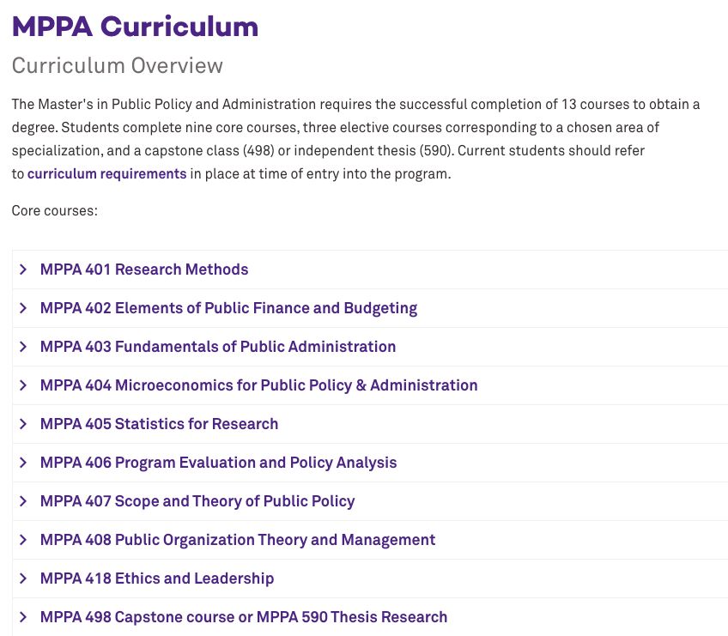Expand the chevron beside MPPA 401 Research Methods
This screenshot has height=636, width=728.
click(23, 270)
